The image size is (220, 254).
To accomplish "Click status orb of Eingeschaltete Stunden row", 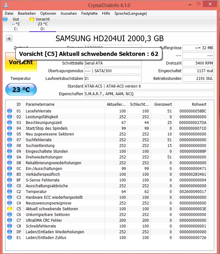I will pyautogui.click(x=10, y=151).
